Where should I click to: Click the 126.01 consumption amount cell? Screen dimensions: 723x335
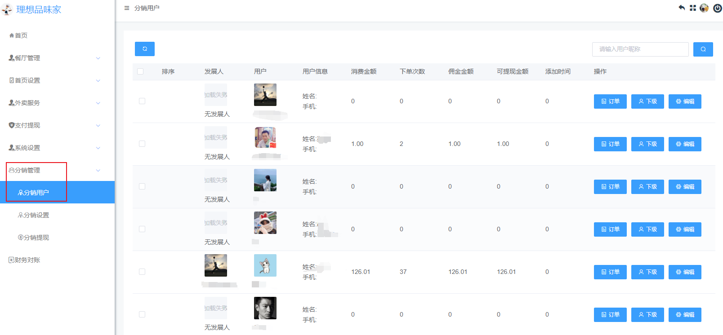[361, 272]
